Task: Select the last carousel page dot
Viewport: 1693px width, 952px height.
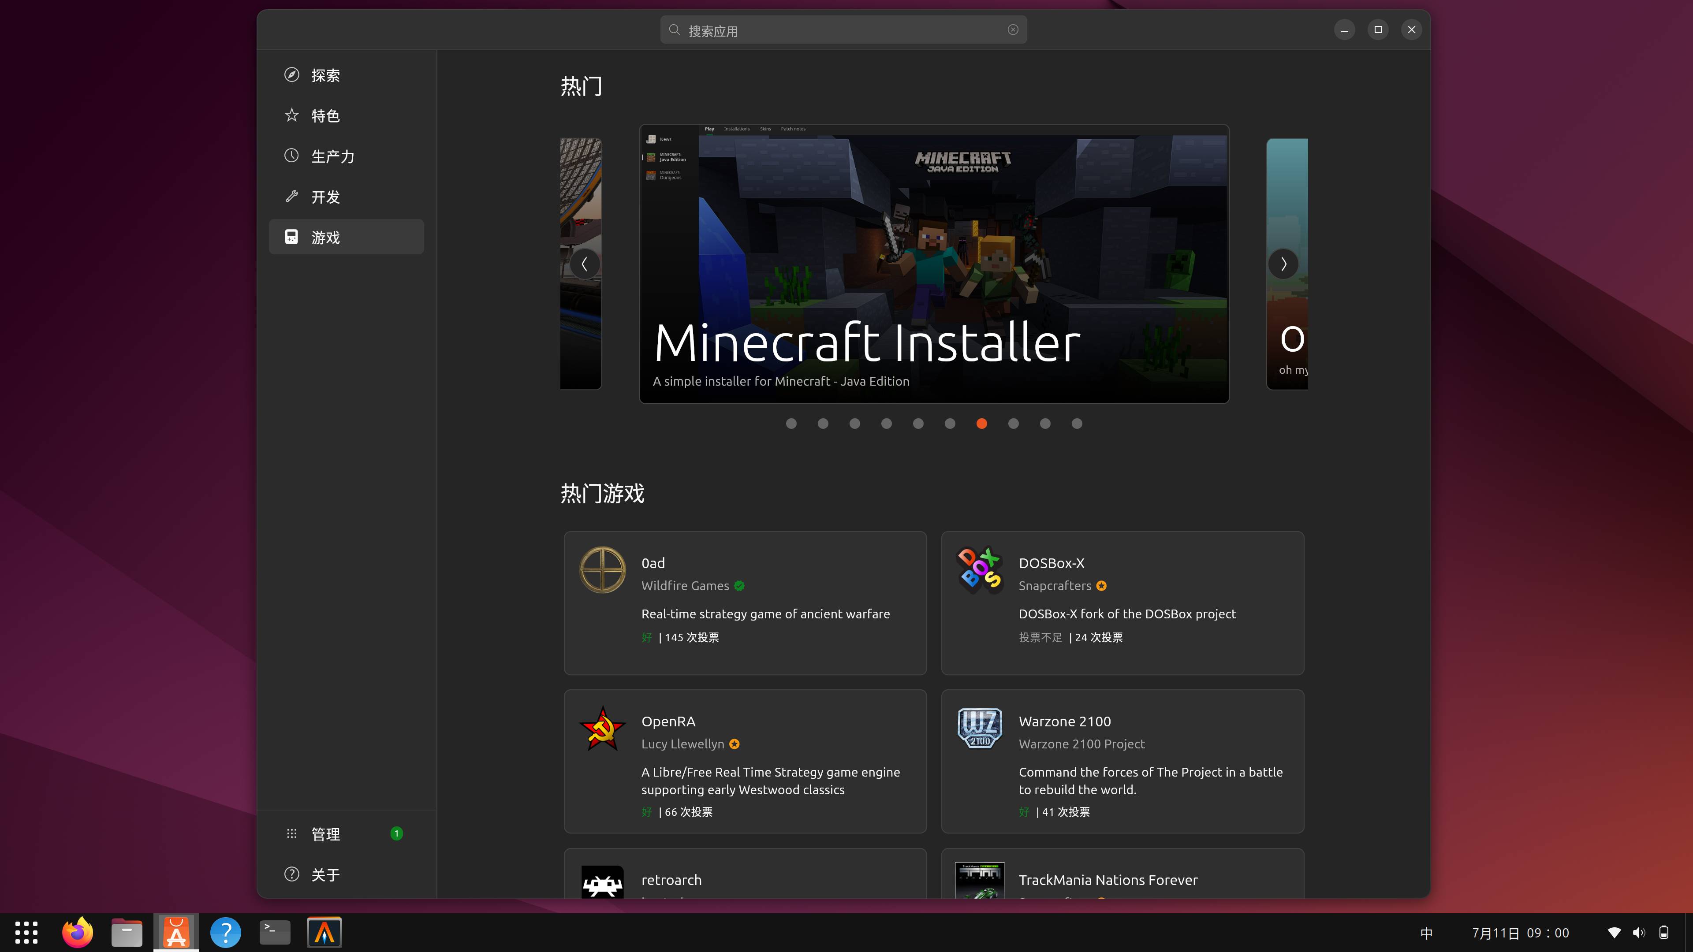Action: click(1077, 424)
